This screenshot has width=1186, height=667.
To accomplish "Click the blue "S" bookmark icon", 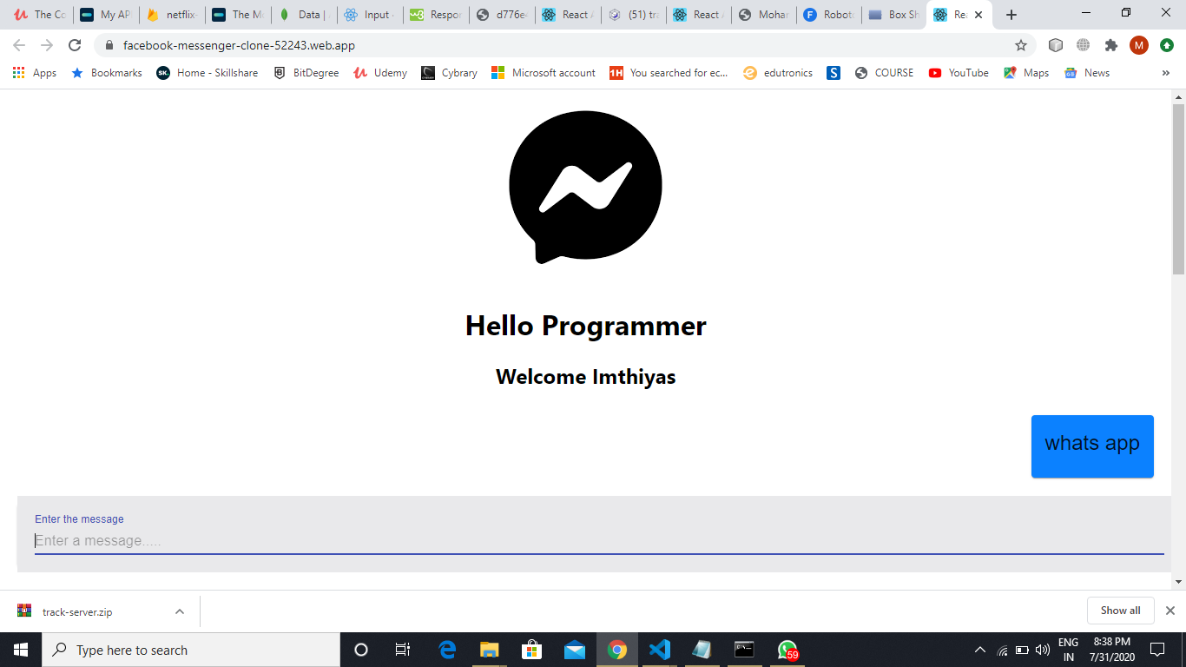I will 833,73.
